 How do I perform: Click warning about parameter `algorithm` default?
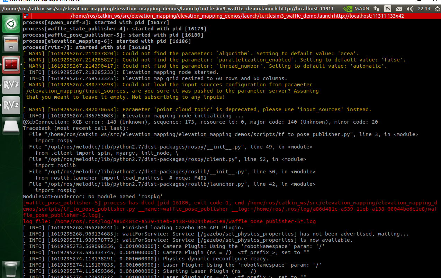click(x=191, y=54)
